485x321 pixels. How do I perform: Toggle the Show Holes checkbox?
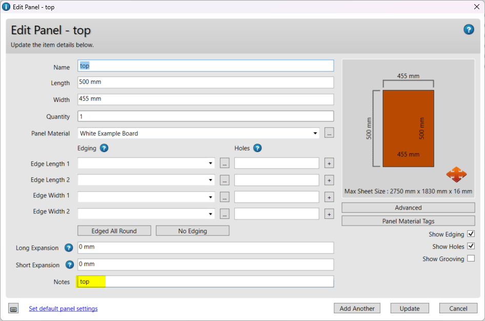471,247
